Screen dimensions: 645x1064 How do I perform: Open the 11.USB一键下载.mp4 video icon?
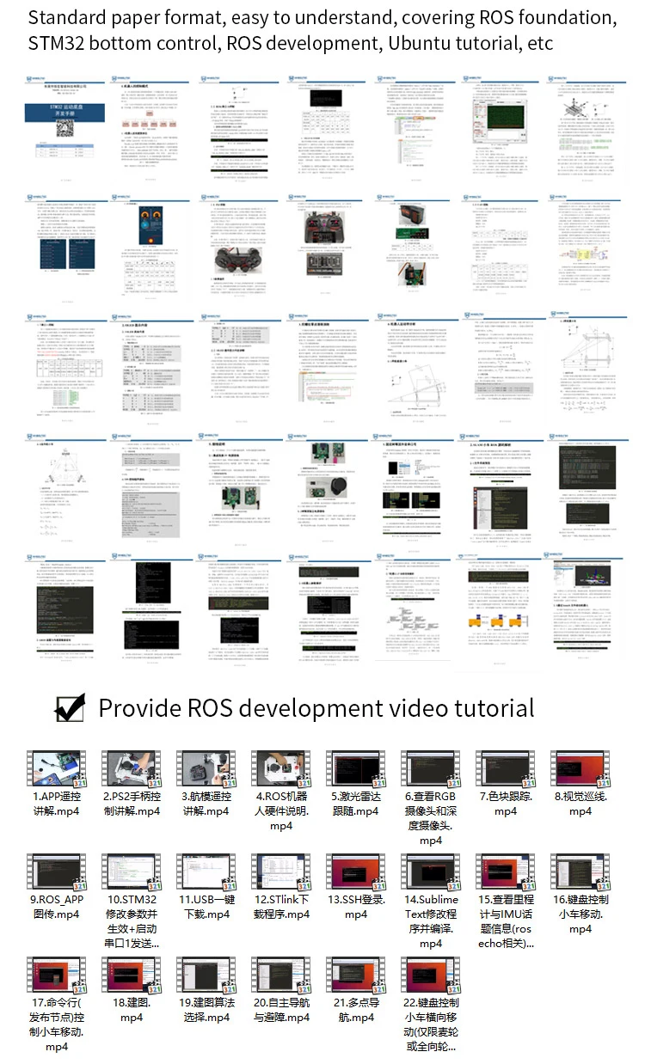pyautogui.click(x=206, y=872)
